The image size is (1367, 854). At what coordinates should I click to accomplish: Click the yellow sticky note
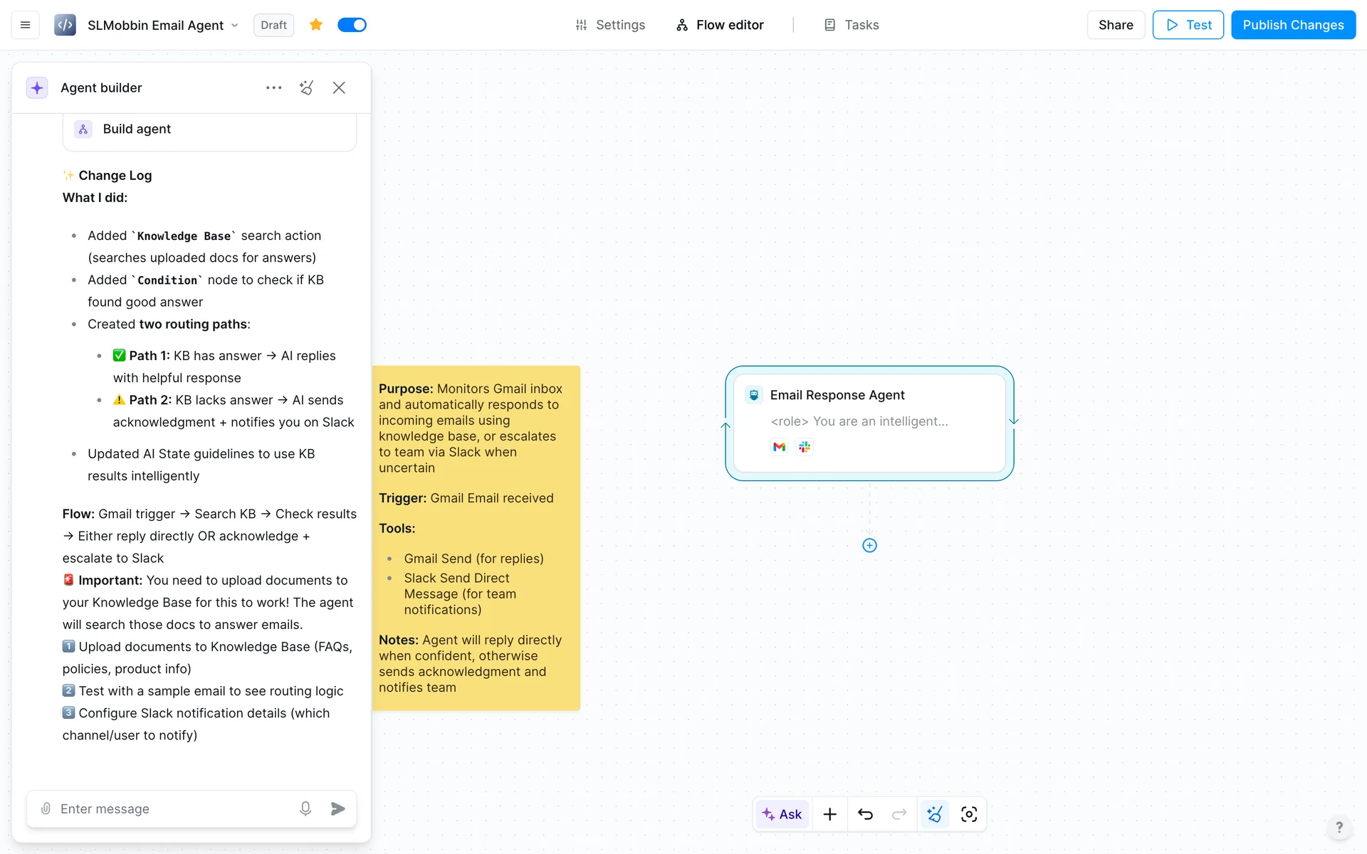[476, 538]
